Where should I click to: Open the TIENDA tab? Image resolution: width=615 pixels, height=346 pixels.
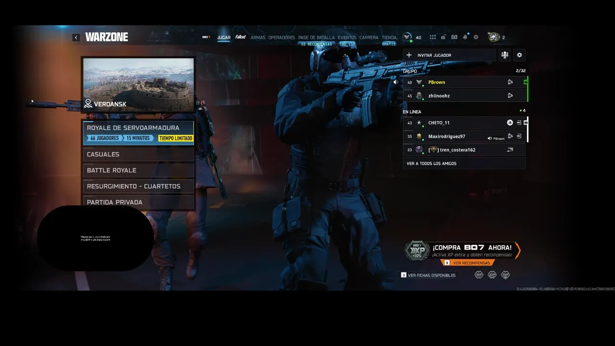pyautogui.click(x=389, y=37)
